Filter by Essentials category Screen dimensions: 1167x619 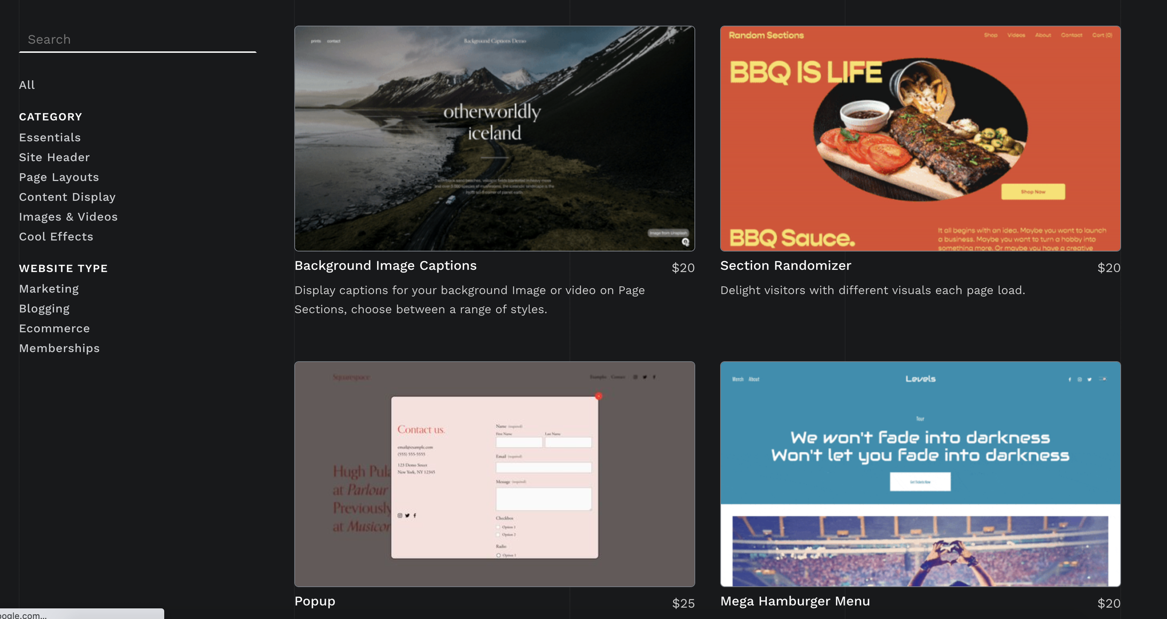coord(50,138)
